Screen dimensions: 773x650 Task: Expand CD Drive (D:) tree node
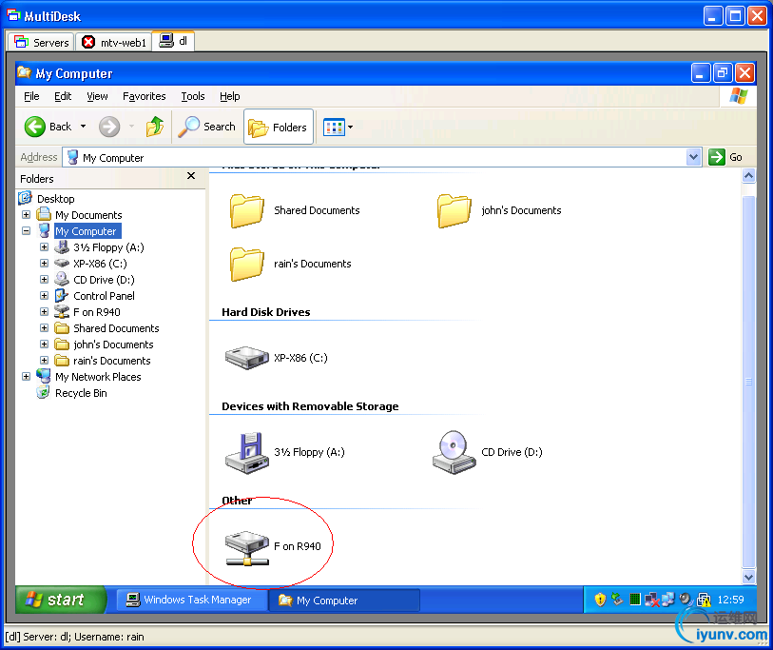[44, 280]
